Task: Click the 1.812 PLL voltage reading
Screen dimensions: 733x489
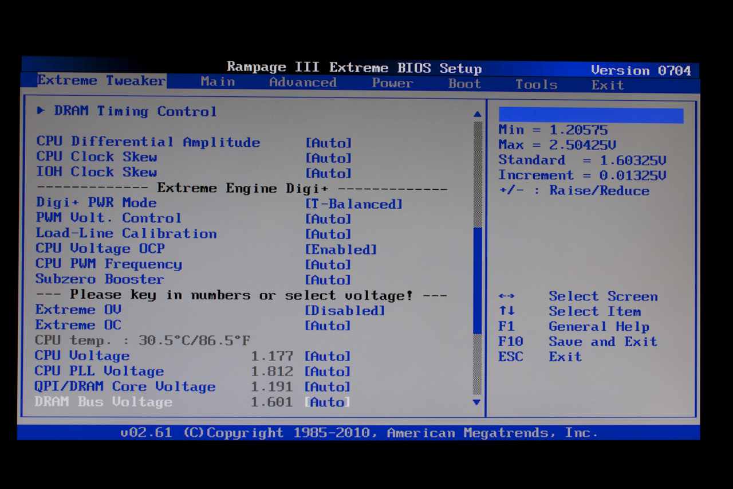Action: tap(272, 371)
